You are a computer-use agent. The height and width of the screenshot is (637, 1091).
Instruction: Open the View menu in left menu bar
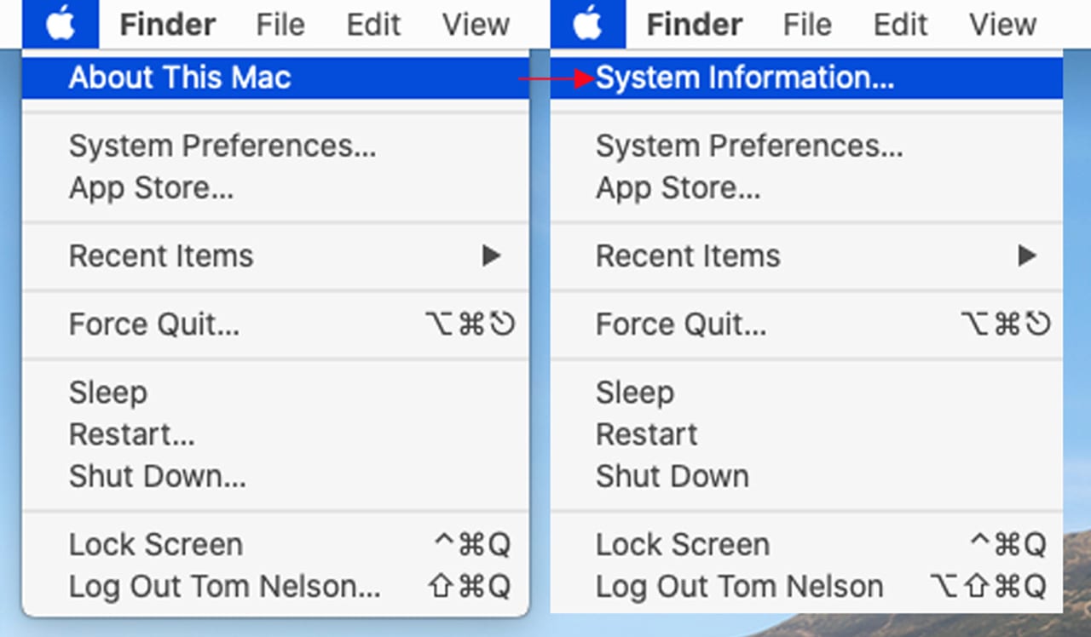point(476,25)
